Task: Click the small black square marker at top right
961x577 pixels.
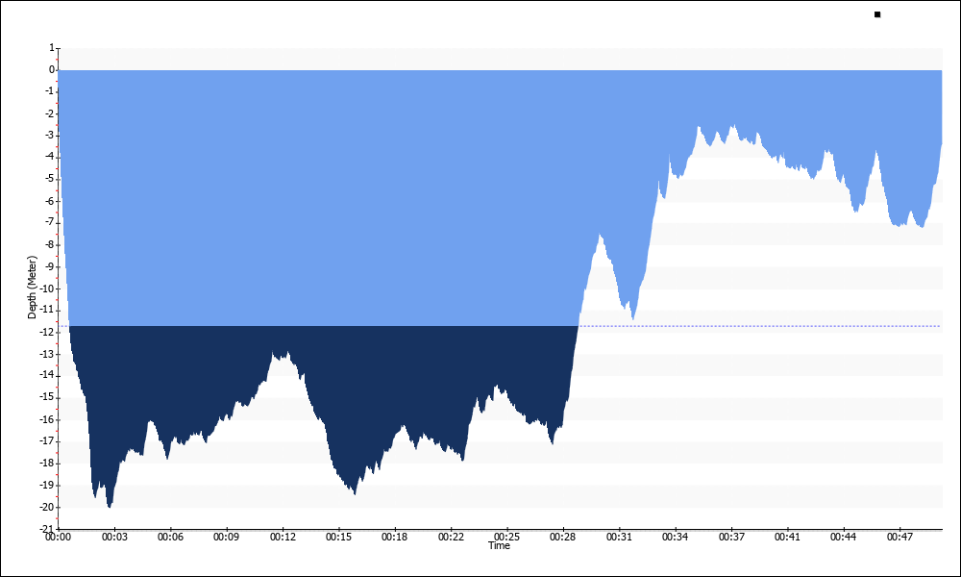Action: click(x=877, y=14)
